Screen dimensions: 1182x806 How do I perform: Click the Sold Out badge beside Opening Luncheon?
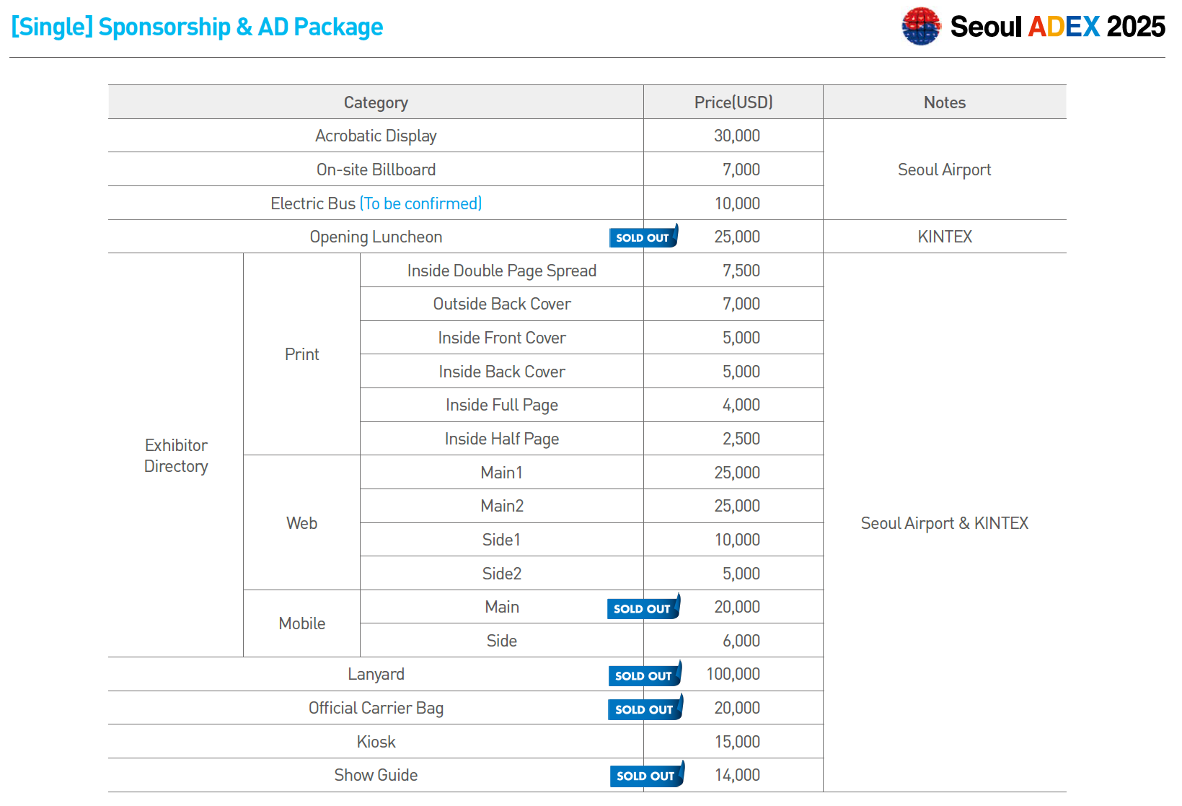pos(643,237)
